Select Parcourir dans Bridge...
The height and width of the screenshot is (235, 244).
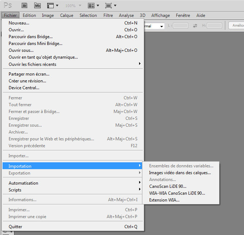pos(73,37)
